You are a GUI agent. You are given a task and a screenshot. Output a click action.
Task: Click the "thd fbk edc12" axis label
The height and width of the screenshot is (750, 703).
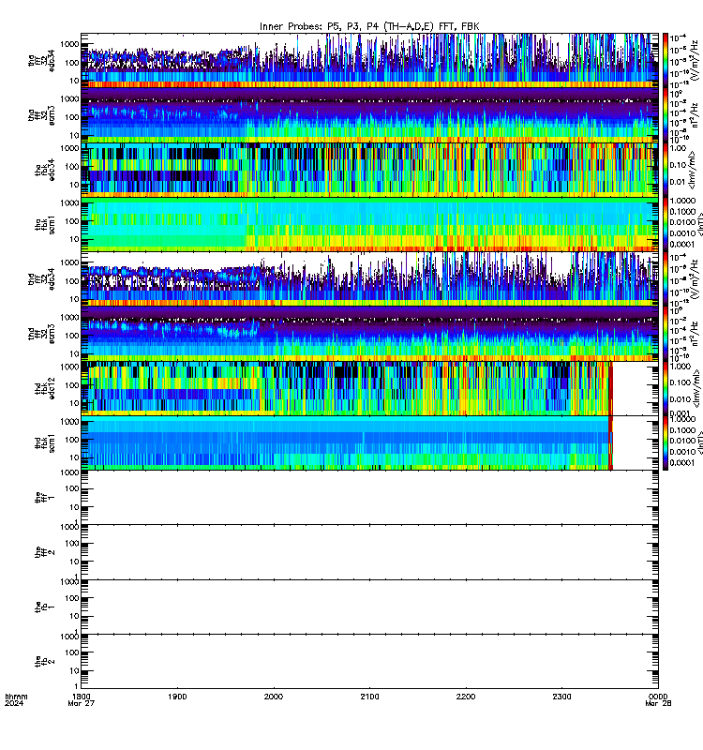(45, 388)
